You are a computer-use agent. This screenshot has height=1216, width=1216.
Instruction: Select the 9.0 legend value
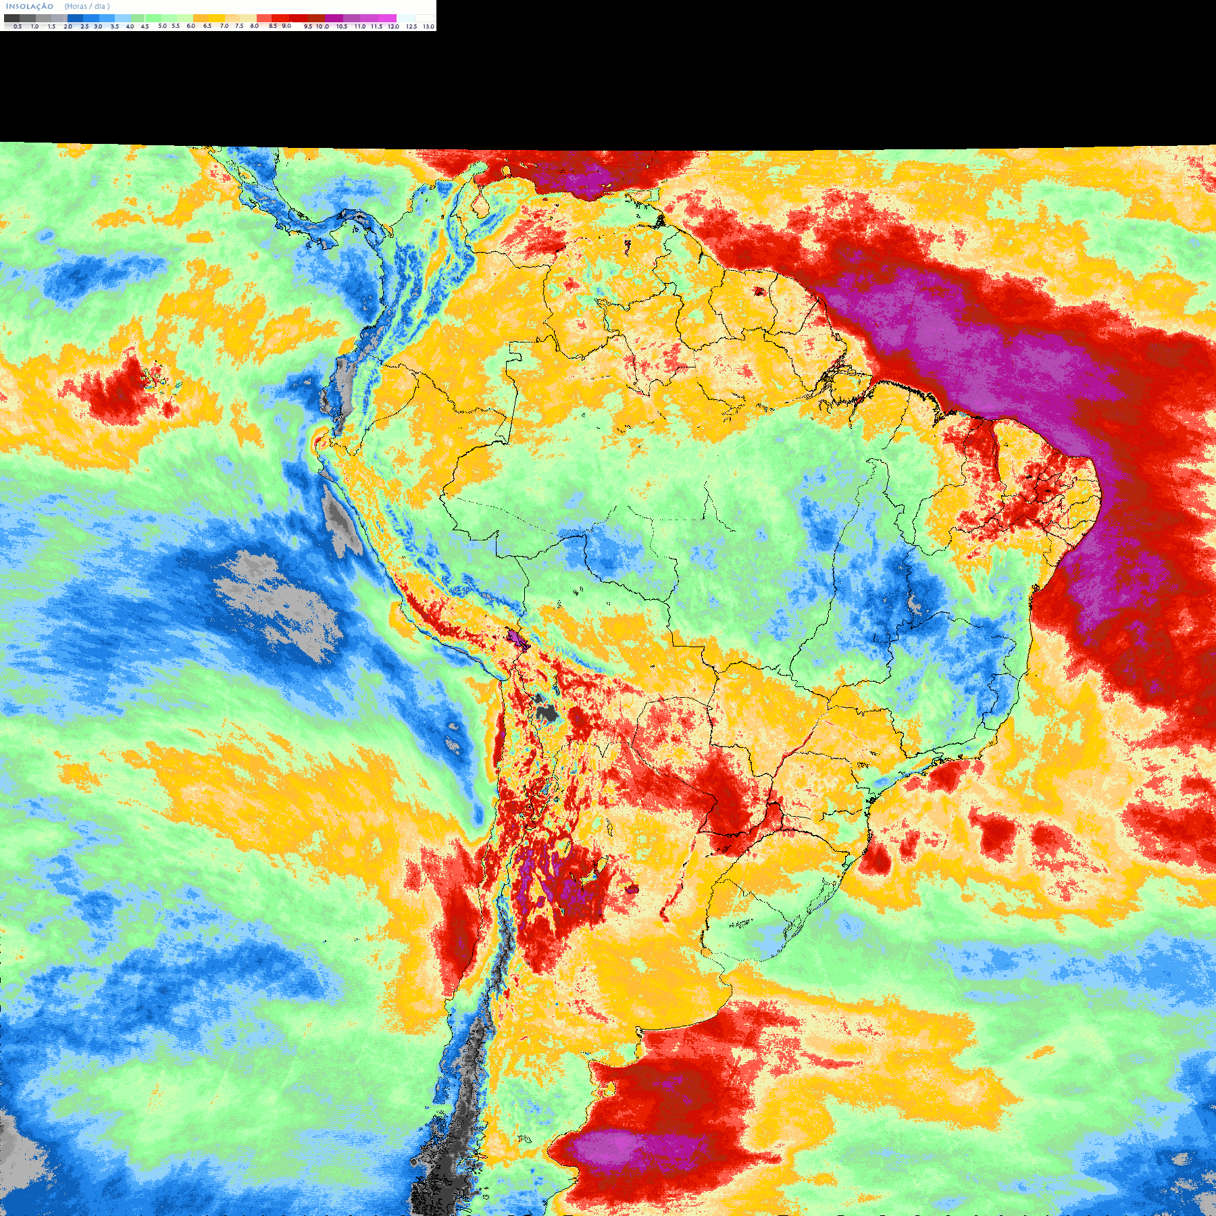[286, 26]
